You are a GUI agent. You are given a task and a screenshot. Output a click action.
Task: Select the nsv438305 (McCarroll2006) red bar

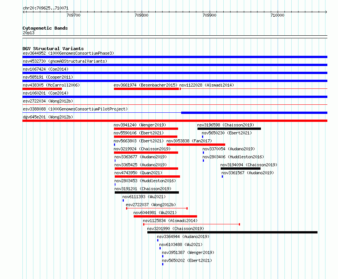42,89
